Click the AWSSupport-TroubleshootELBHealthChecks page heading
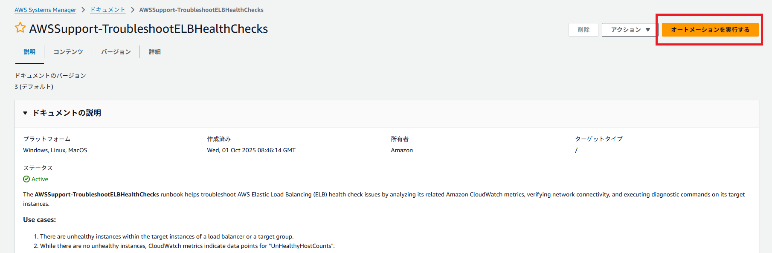This screenshot has width=772, height=253. point(148,28)
